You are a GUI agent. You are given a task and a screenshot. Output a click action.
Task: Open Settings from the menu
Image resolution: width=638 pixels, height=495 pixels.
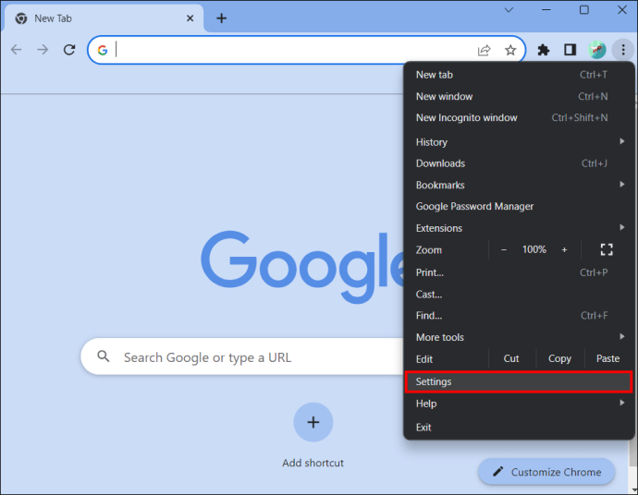point(519,381)
